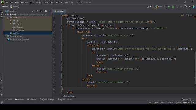Open the Code menu
196x110 pixels.
(x=32, y=2)
